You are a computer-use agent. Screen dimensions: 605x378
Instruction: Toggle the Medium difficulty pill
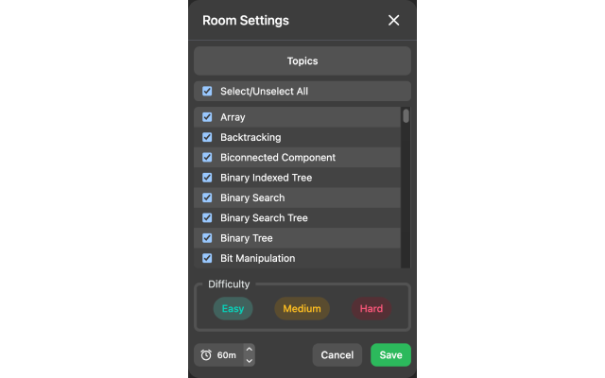[x=302, y=309]
